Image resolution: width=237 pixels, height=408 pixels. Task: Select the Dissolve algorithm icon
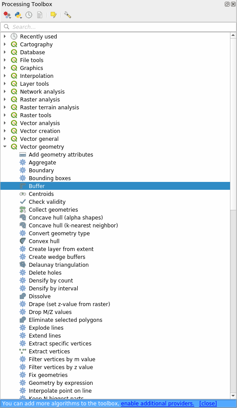pos(23,296)
